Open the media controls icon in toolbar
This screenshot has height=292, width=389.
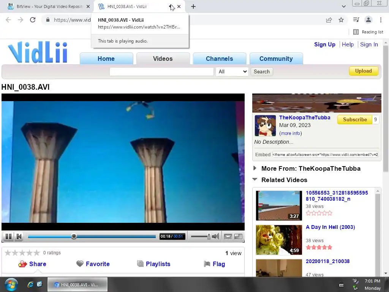pos(356,20)
